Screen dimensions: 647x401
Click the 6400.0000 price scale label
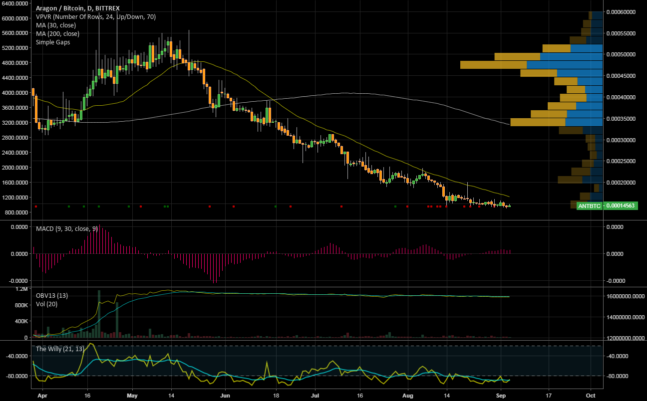point(14,3)
